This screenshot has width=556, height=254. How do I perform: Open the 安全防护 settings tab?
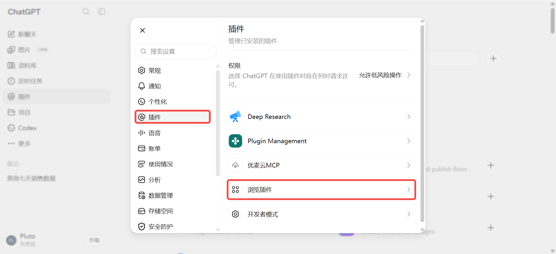click(173, 227)
